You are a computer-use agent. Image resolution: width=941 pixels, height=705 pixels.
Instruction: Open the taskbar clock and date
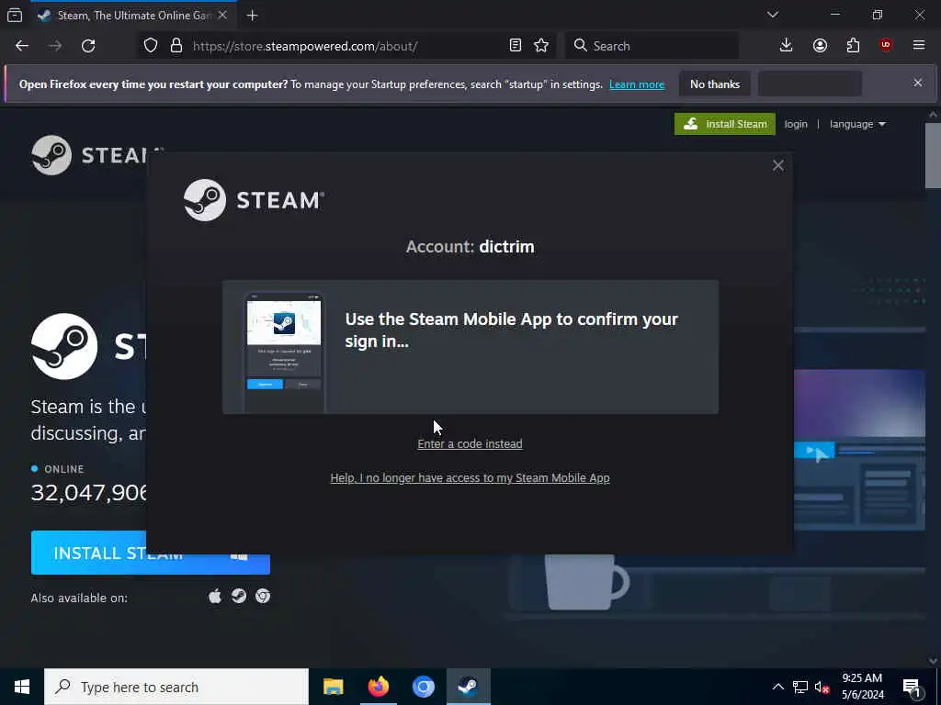862,687
